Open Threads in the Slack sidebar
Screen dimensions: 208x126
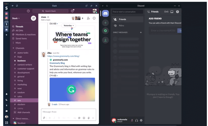[x=19, y=27]
